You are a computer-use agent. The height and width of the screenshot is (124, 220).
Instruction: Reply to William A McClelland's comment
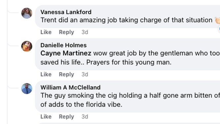click(67, 116)
